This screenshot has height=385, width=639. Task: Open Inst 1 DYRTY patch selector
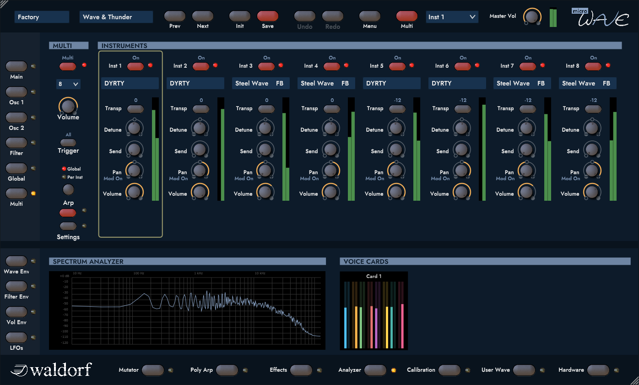[130, 83]
